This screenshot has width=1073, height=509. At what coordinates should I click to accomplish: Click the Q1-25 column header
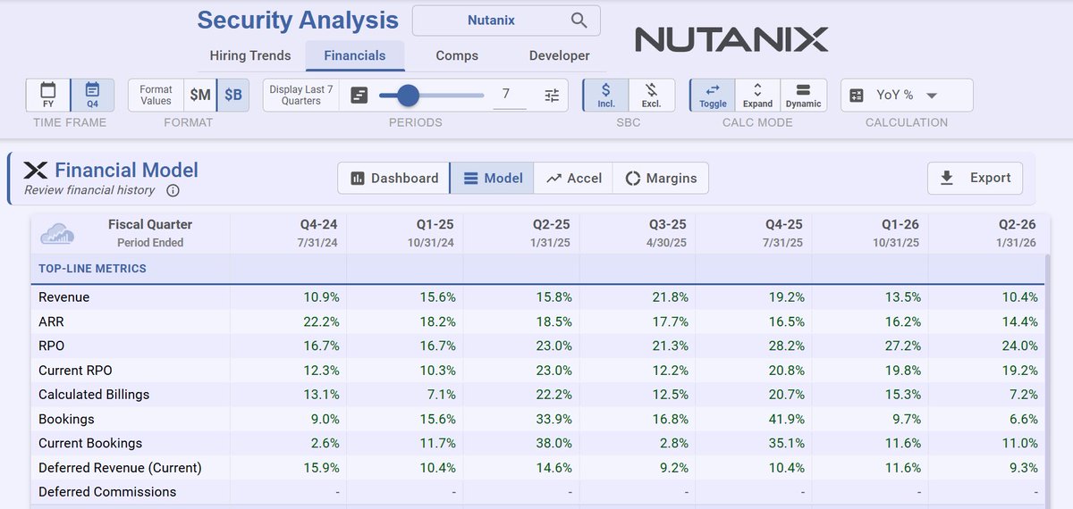pos(405,232)
